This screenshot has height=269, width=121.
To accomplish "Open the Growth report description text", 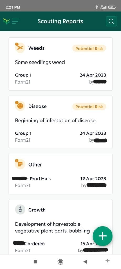I will tap(52, 227).
